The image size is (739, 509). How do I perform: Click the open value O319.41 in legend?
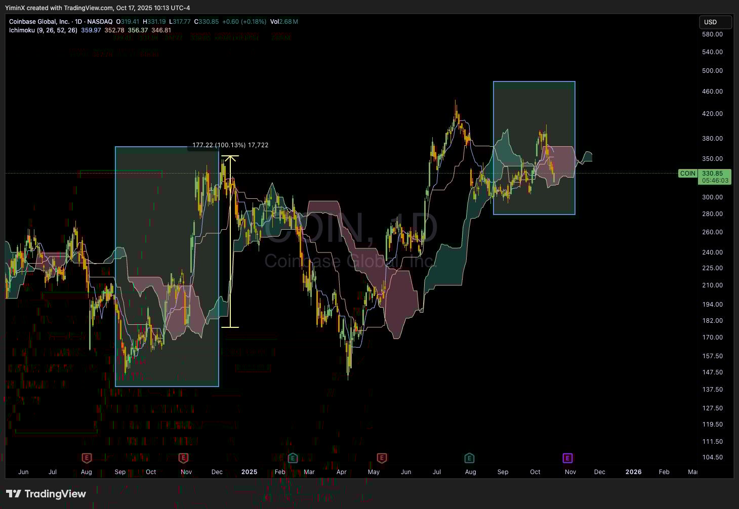pos(128,22)
